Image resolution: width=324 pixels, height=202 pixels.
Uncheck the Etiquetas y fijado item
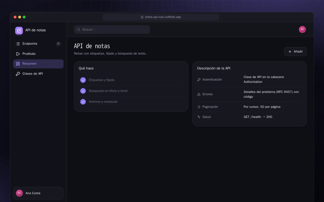(x=83, y=80)
